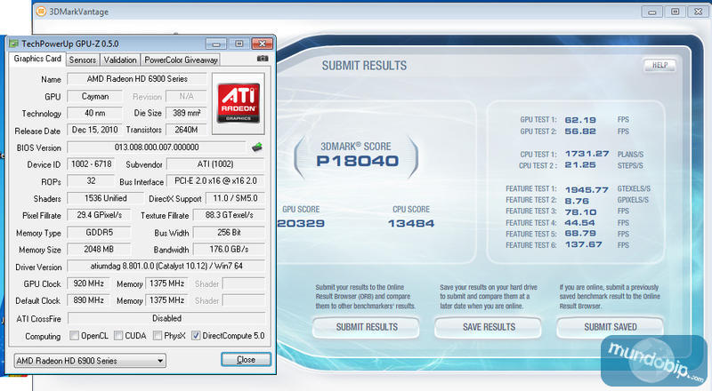Toggle the PhysX checkbox
712x391 pixels.
point(158,336)
